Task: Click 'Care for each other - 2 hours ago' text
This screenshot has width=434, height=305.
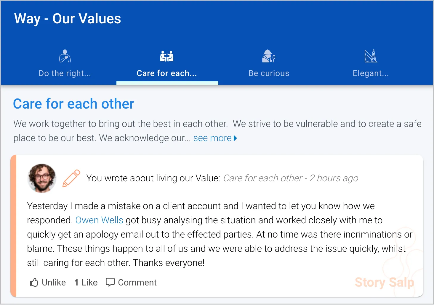Action: 291,178
